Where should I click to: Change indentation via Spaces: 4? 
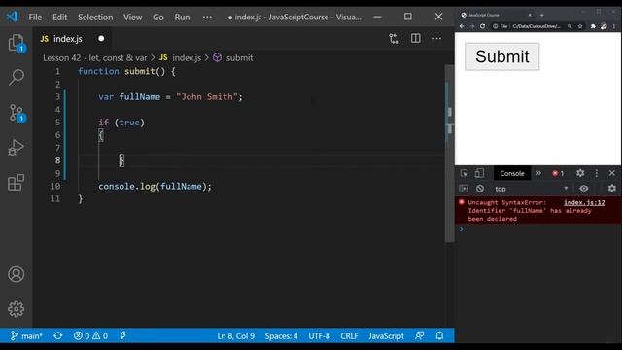tap(281, 336)
